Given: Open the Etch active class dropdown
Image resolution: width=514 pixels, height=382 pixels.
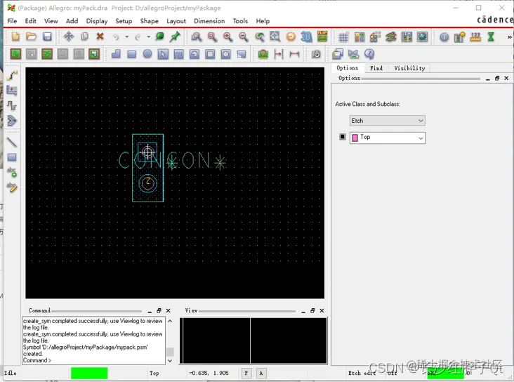Looking at the screenshot, I should (388, 121).
